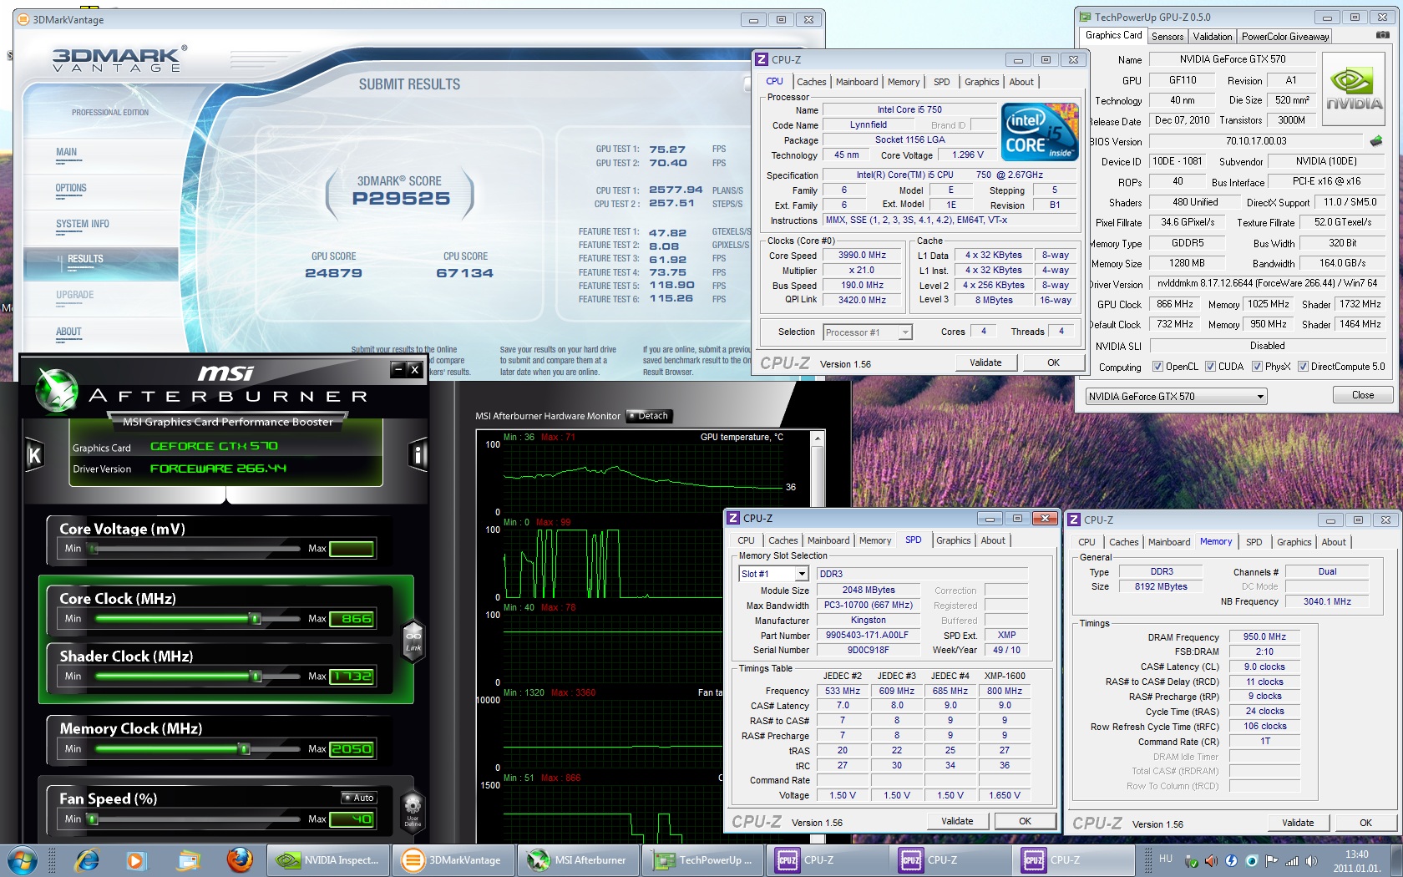
Task: Click the 3DMark score P29525
Action: (x=401, y=199)
